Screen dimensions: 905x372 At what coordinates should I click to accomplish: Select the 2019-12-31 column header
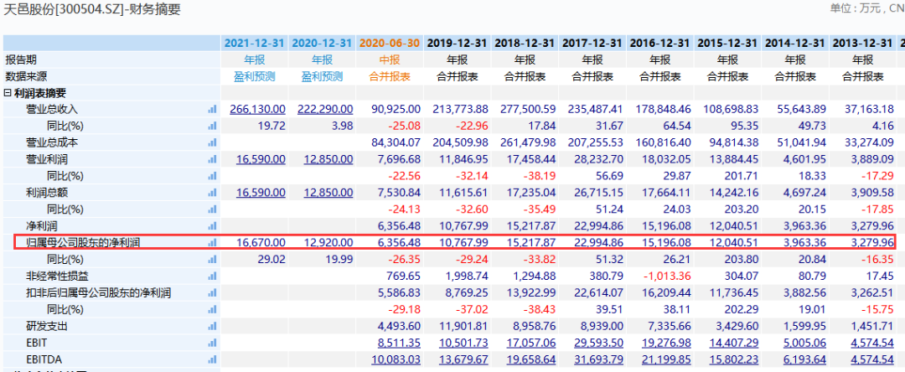[x=458, y=44]
